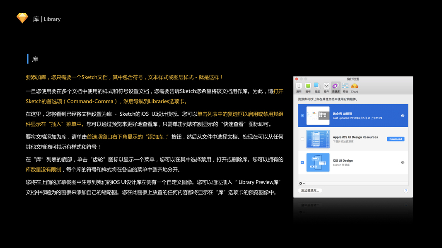Click the '库 | Library' header title
Screen dimensions: 442x248
[x=47, y=19]
